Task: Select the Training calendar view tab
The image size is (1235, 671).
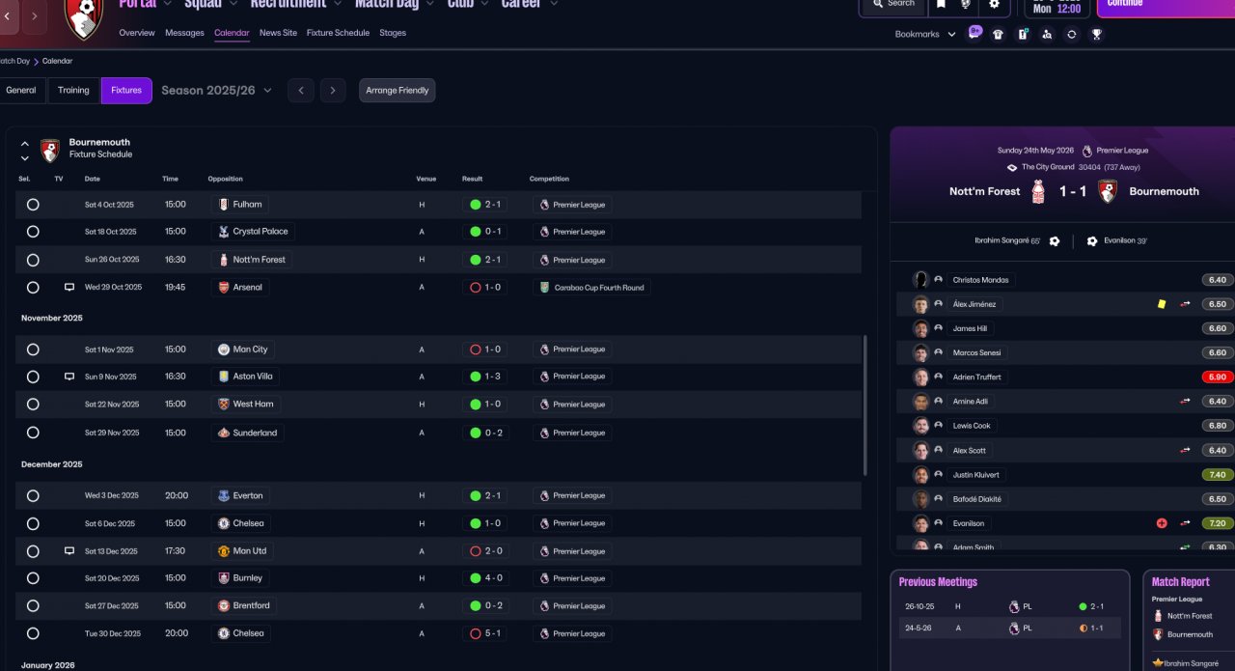Action: [x=73, y=91]
